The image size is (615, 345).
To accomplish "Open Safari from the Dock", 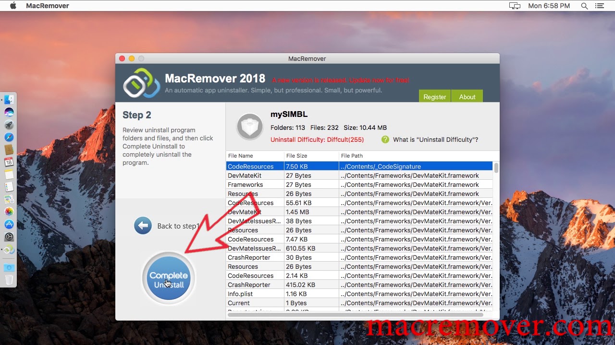I will pos(9,137).
